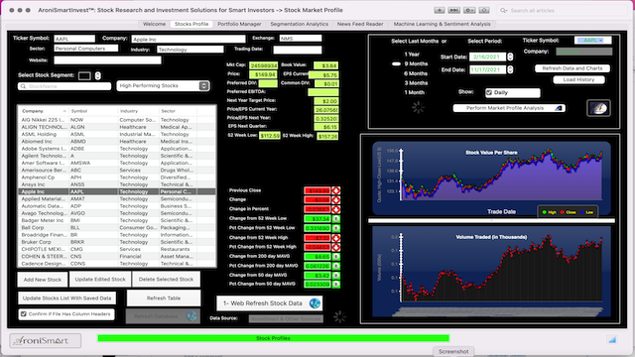
Task: Click the Refresh Table button
Action: tap(164, 297)
